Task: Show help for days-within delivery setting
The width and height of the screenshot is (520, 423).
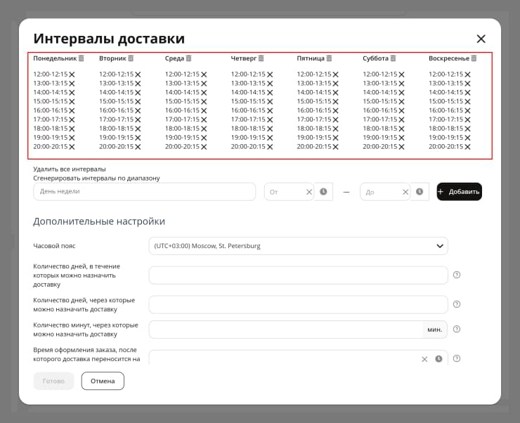Action: [x=457, y=275]
